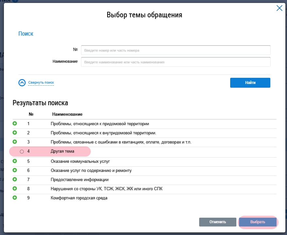Close the dialog with the X icon
Screen dimensions: 287x235
point(279,8)
